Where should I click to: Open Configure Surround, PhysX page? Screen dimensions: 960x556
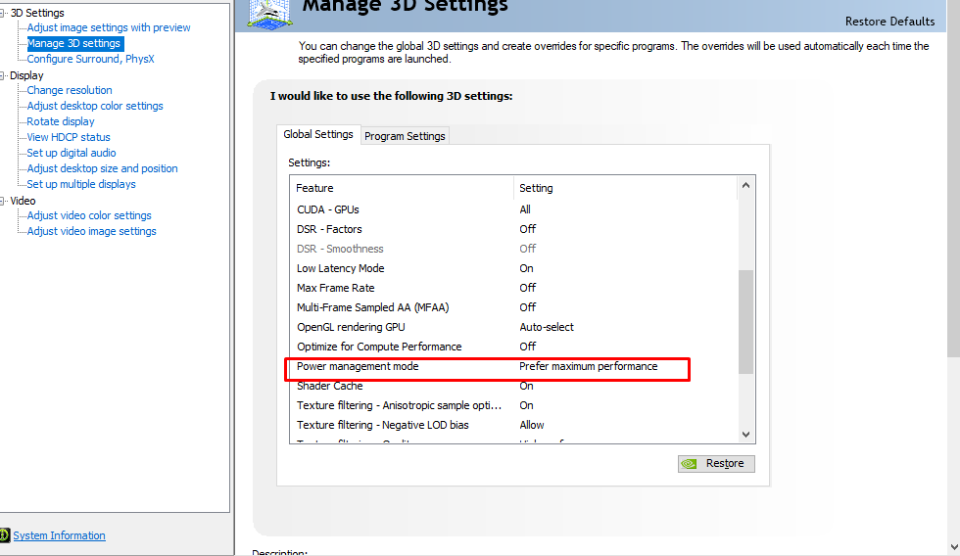pyautogui.click(x=90, y=59)
